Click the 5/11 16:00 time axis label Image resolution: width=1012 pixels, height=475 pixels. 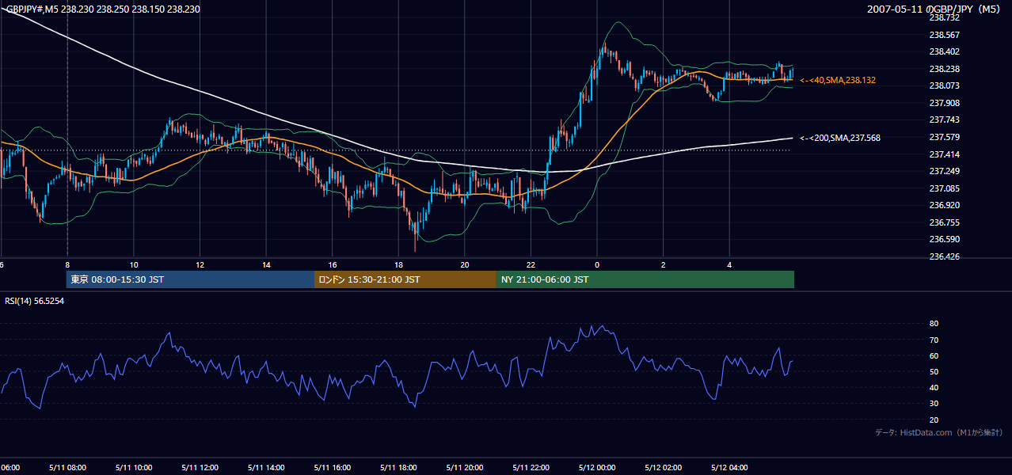point(332,467)
